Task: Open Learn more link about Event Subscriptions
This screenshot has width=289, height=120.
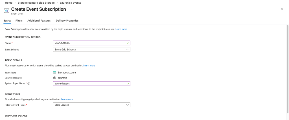Action: coord(121,29)
